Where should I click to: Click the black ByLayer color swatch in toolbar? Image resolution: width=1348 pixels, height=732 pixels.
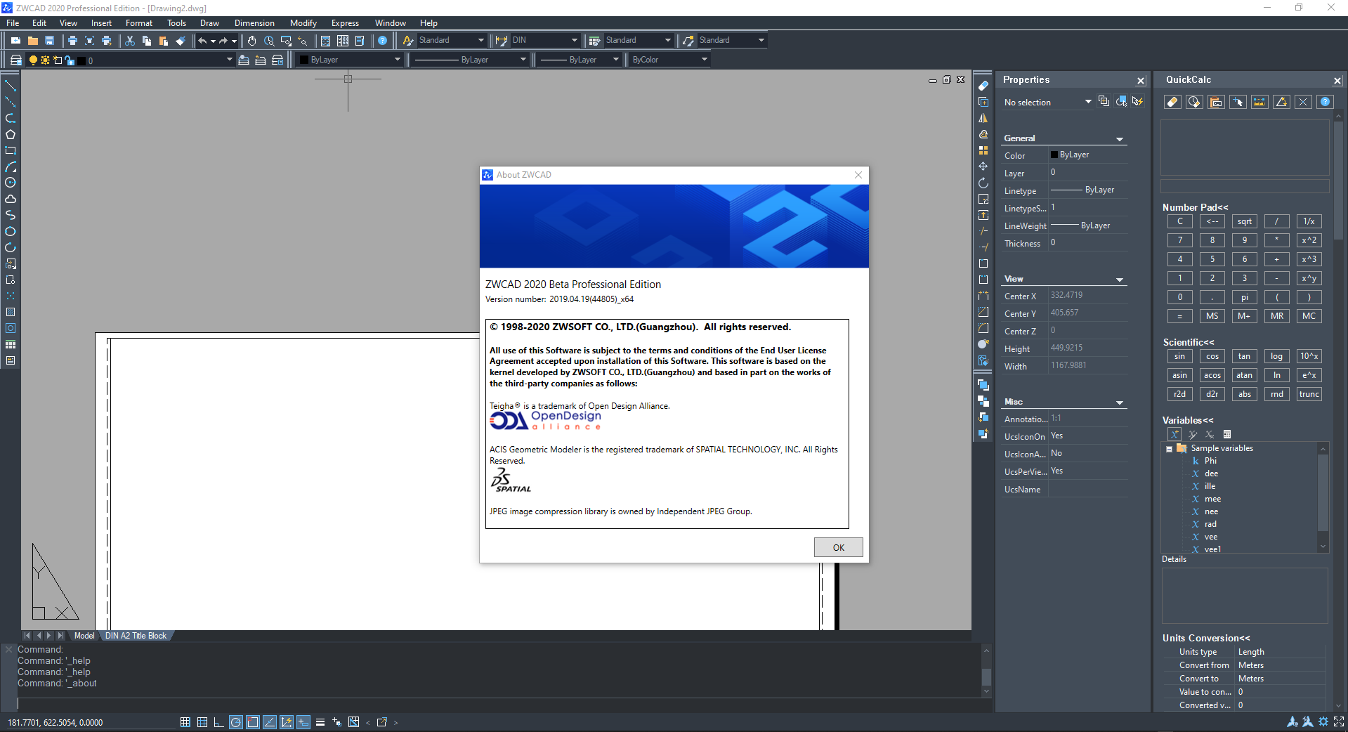click(303, 60)
